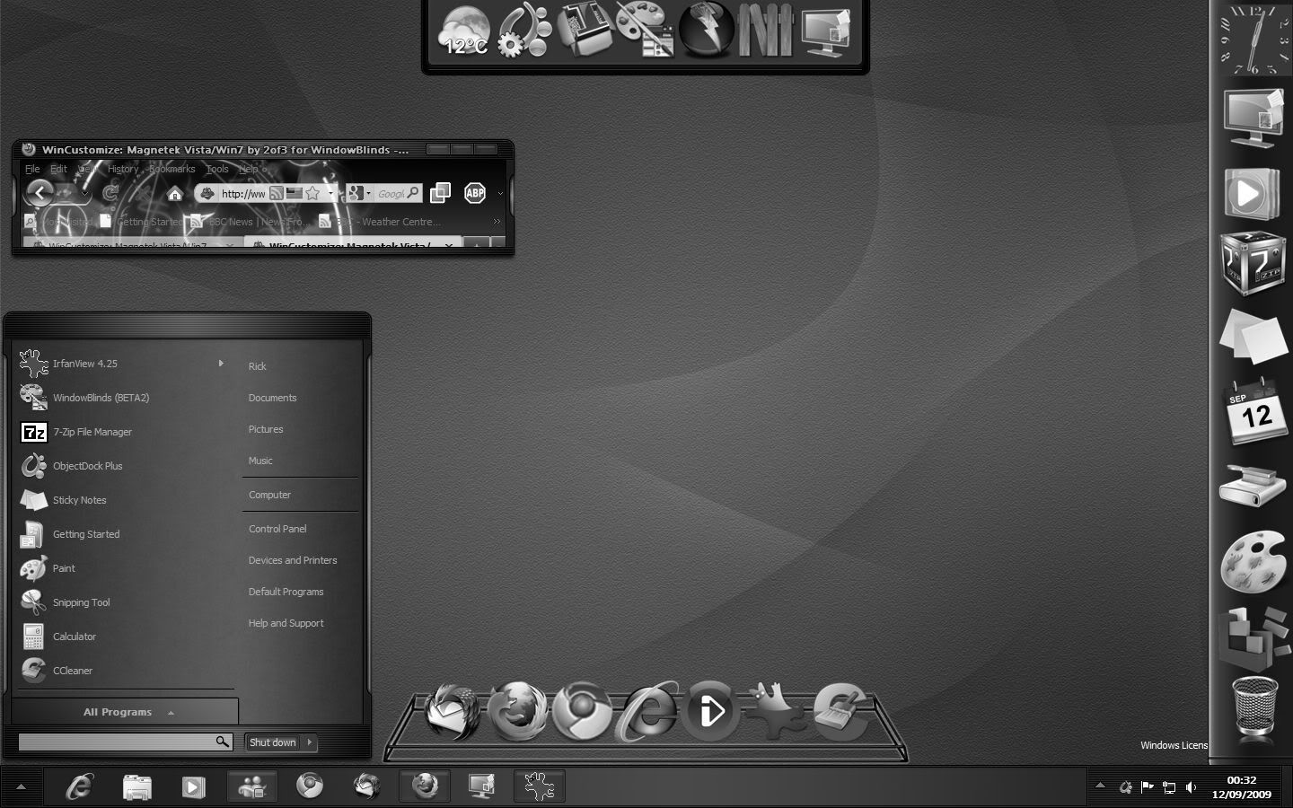Click the Firefox address bar URL field
The image size is (1293, 808).
click(242, 193)
